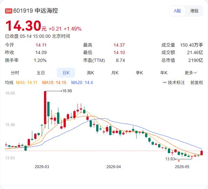
Task: Click the 16.98 high price callout
Action: click(x=67, y=91)
